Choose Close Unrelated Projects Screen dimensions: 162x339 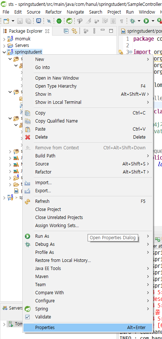click(x=87, y=217)
